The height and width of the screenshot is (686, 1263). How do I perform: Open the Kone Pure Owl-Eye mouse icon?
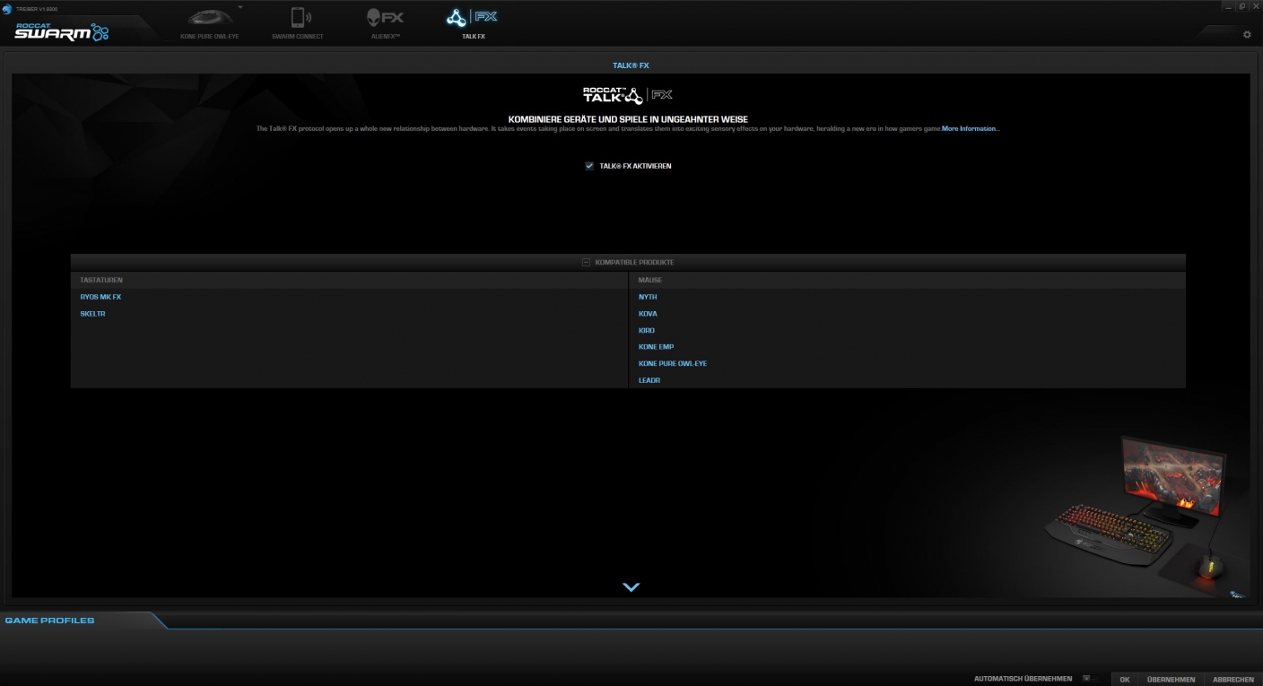[x=209, y=18]
